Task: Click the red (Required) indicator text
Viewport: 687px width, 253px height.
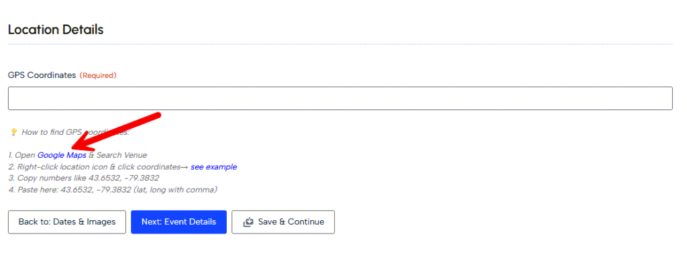Action: [x=98, y=75]
